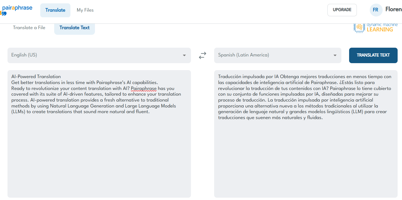Go to the Translate menu tab
Image resolution: width=402 pixels, height=200 pixels.
click(55, 10)
